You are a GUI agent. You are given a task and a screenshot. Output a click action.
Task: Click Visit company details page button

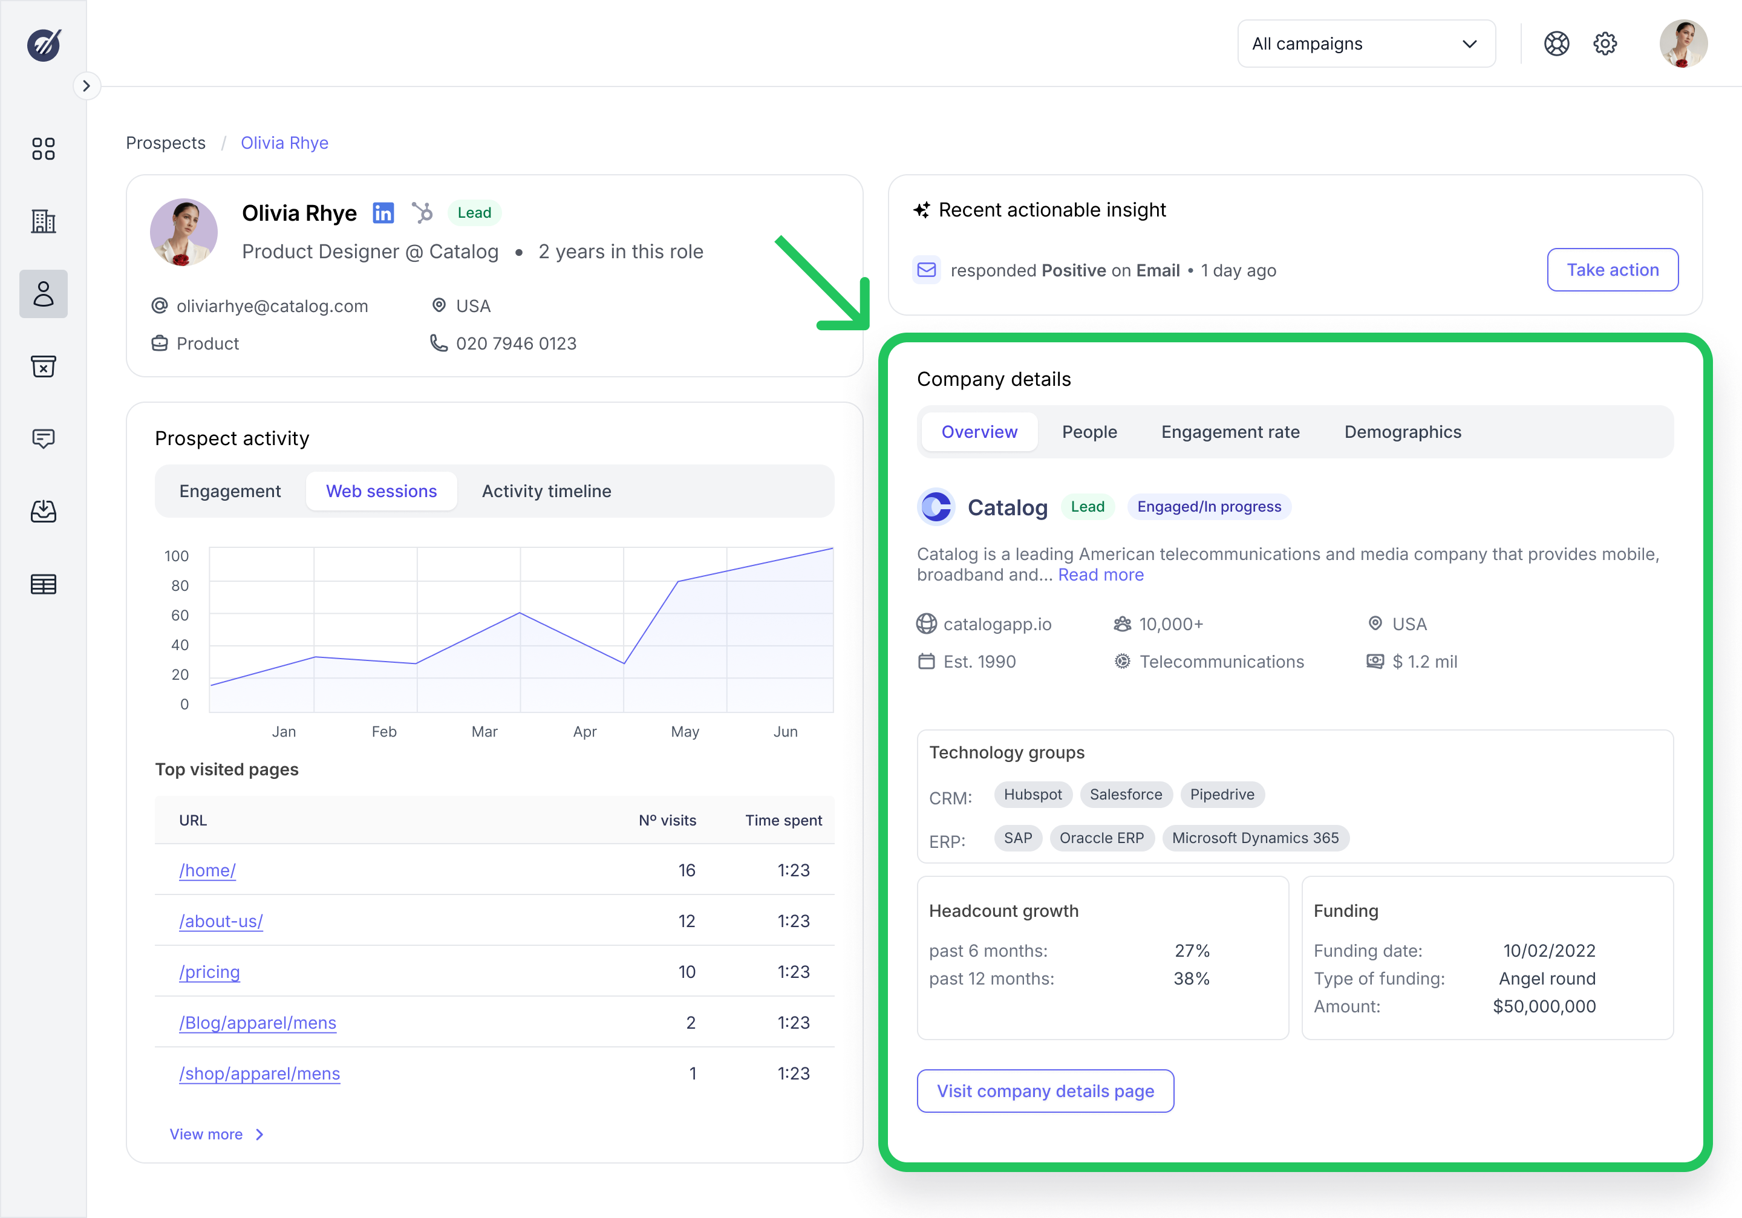pyautogui.click(x=1045, y=1090)
